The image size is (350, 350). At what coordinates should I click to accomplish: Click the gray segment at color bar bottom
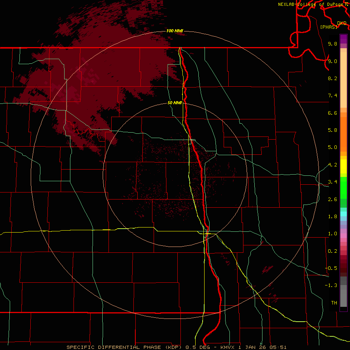pyautogui.click(x=343, y=298)
